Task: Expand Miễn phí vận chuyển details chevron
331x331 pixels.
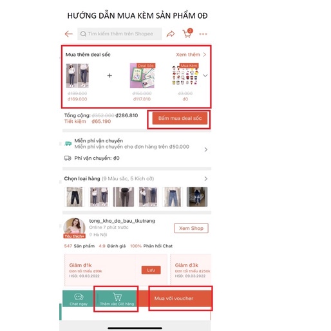Action: coord(206,149)
